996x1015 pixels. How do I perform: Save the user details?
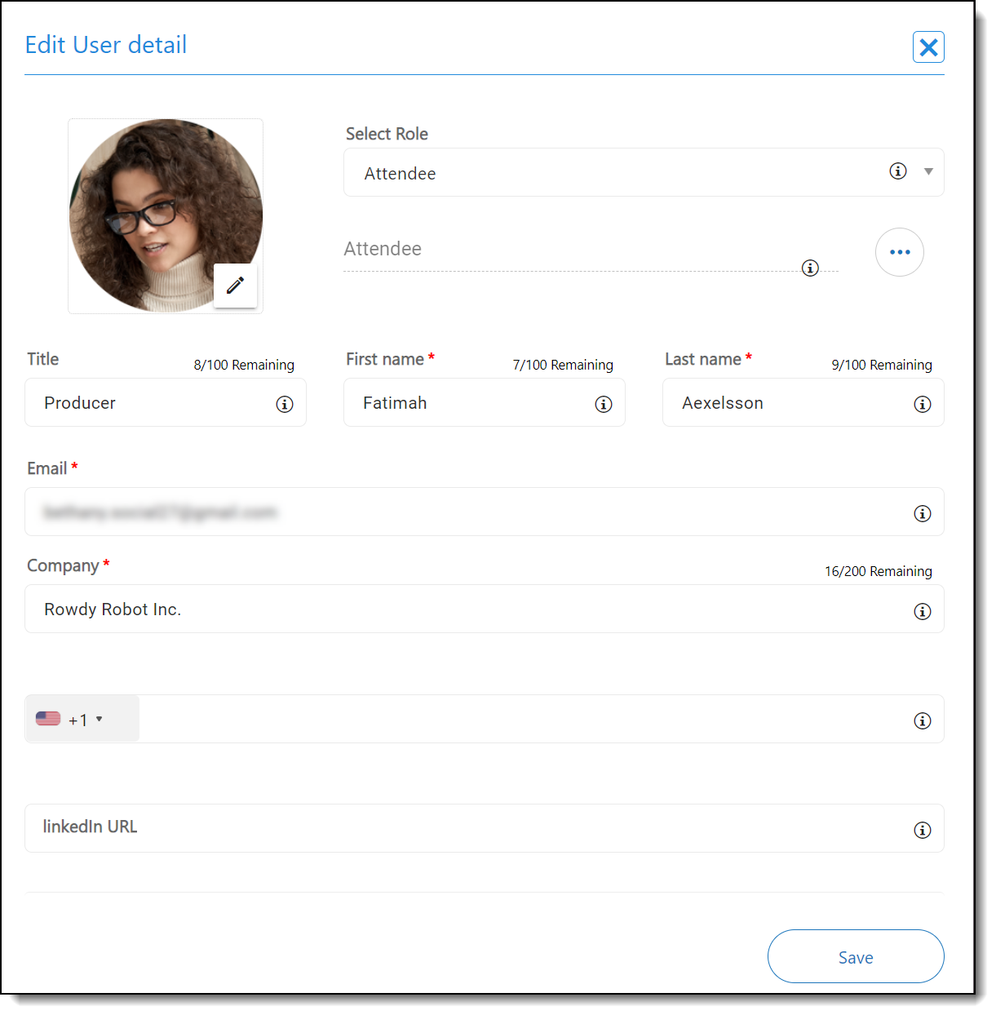tap(856, 956)
